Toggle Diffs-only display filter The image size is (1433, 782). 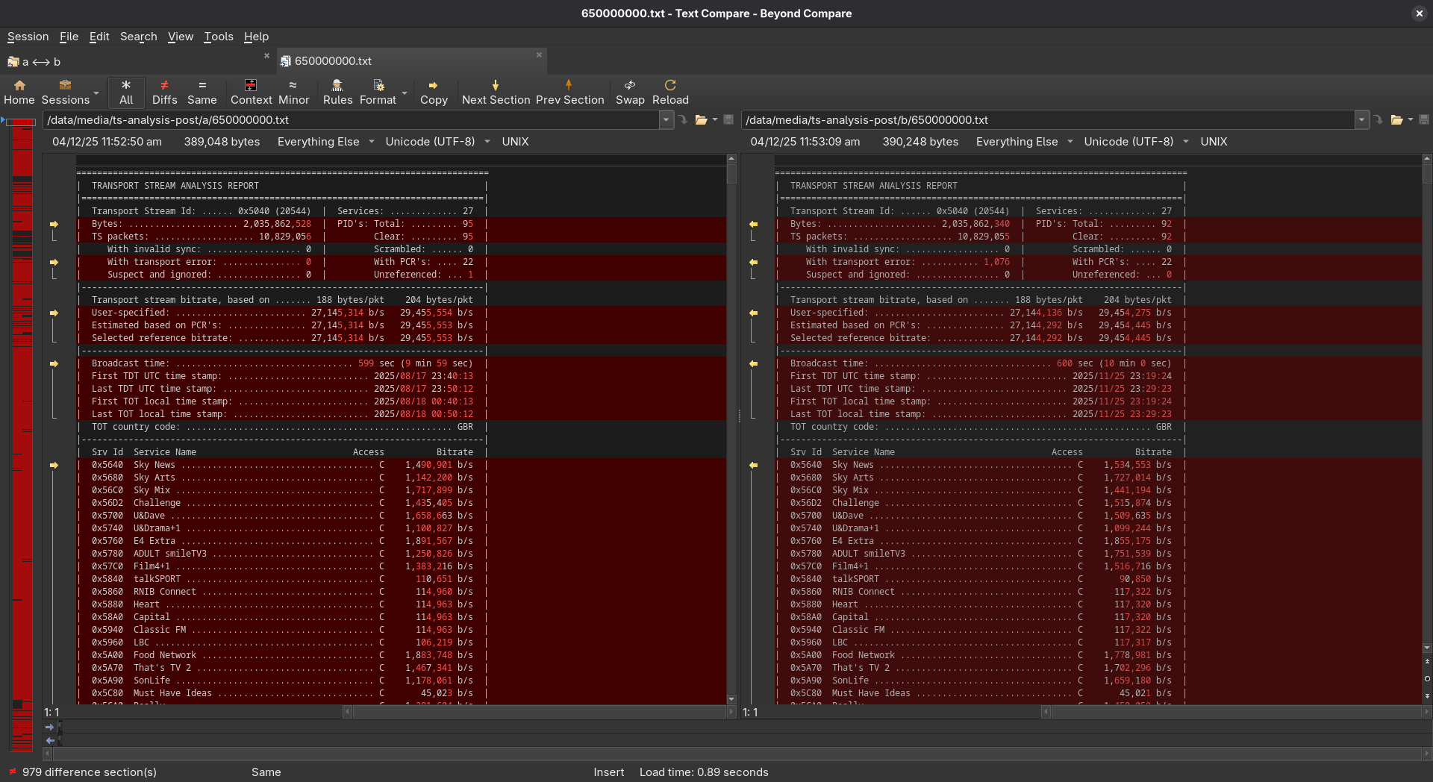164,92
